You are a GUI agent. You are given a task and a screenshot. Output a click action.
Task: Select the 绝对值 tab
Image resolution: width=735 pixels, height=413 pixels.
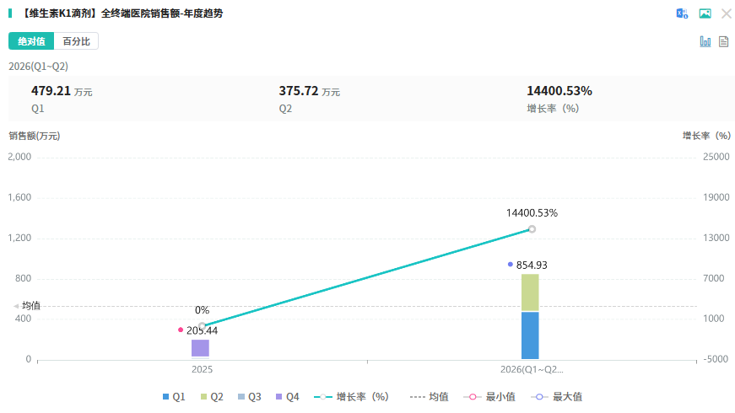[x=31, y=41]
